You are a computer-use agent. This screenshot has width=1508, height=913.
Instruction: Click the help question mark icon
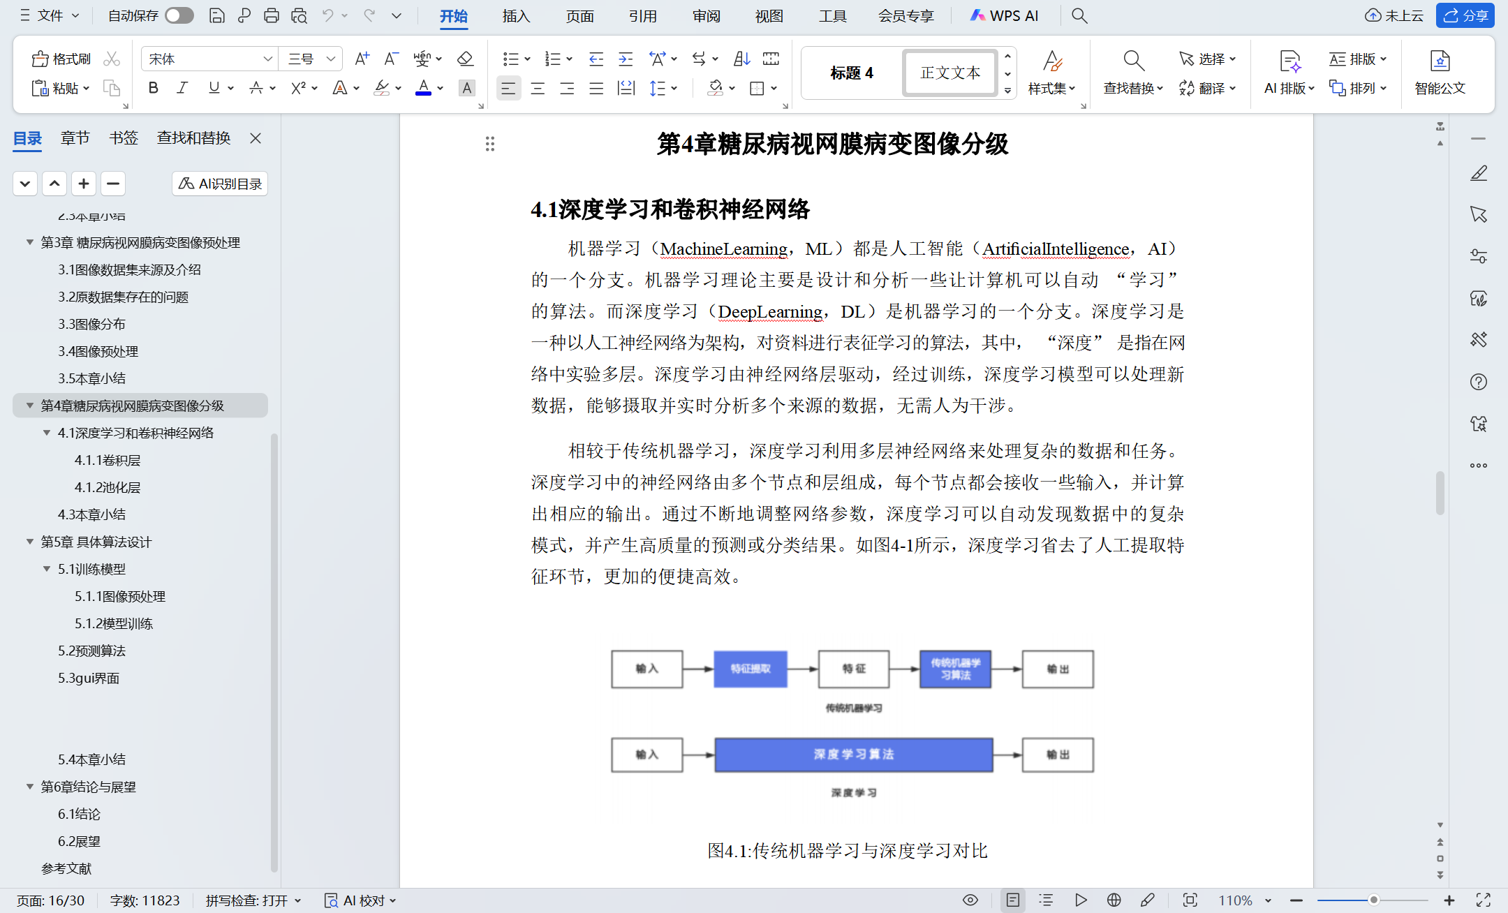[x=1478, y=382]
